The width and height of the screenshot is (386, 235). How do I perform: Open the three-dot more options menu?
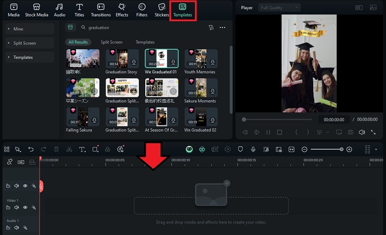pos(222,28)
